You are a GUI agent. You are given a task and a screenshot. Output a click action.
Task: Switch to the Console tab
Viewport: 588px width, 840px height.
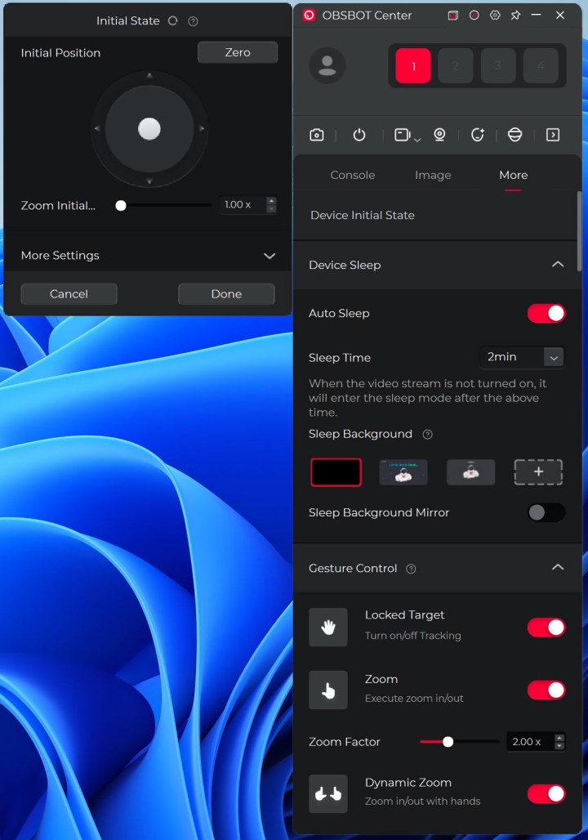[353, 175]
